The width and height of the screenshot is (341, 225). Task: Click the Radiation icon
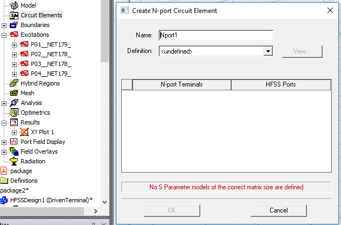pos(15,161)
